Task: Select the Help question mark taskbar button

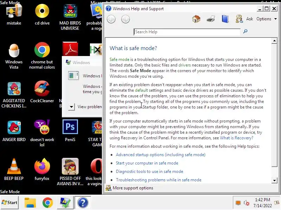Action: coord(83,203)
